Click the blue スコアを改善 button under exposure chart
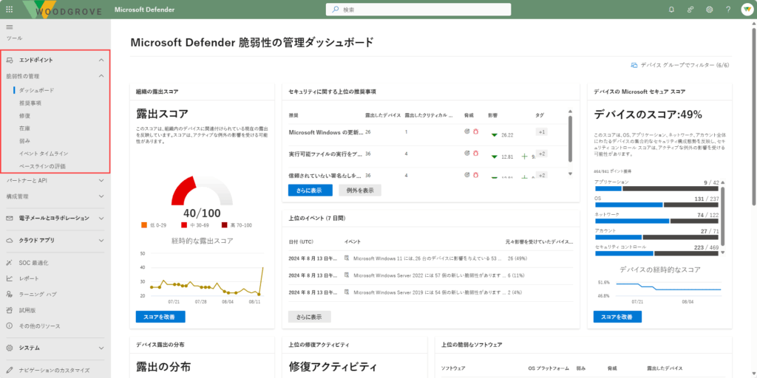Viewport: 757px width, 378px height. tap(160, 317)
